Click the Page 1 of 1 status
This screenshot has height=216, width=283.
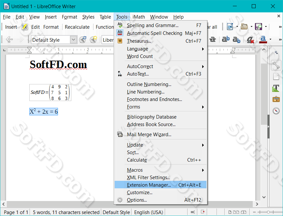(x=16, y=212)
